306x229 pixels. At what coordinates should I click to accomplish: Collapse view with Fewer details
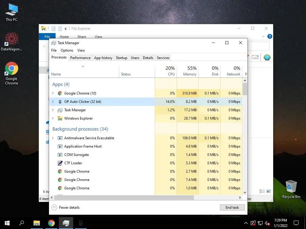[65, 208]
